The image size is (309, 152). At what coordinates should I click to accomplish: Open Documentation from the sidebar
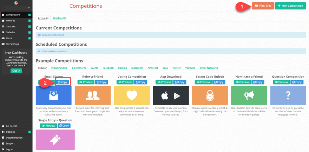click(x=14, y=138)
